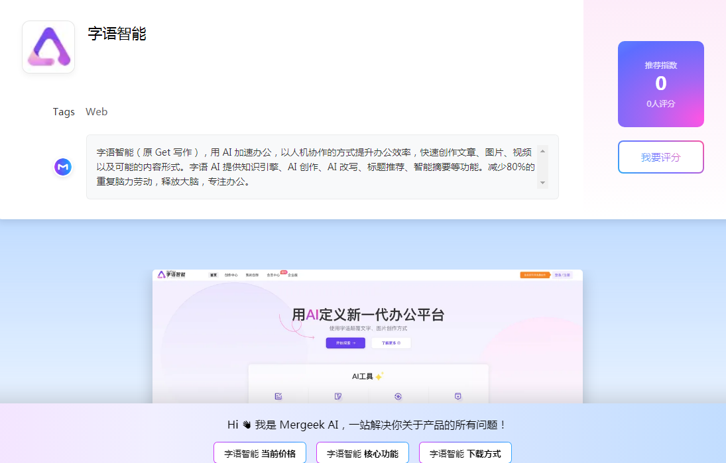Click the 字语智能 product title
The height and width of the screenshot is (463, 726).
(117, 34)
